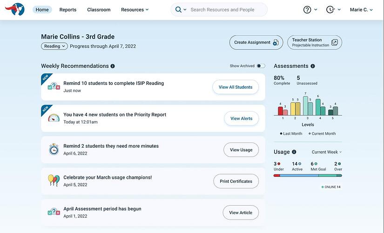
Task: Click 'Remind 10 students to complete ISIP Reading'
Action: tap(114, 83)
